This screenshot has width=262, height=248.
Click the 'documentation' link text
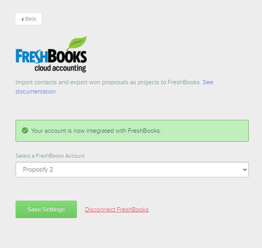click(x=36, y=92)
